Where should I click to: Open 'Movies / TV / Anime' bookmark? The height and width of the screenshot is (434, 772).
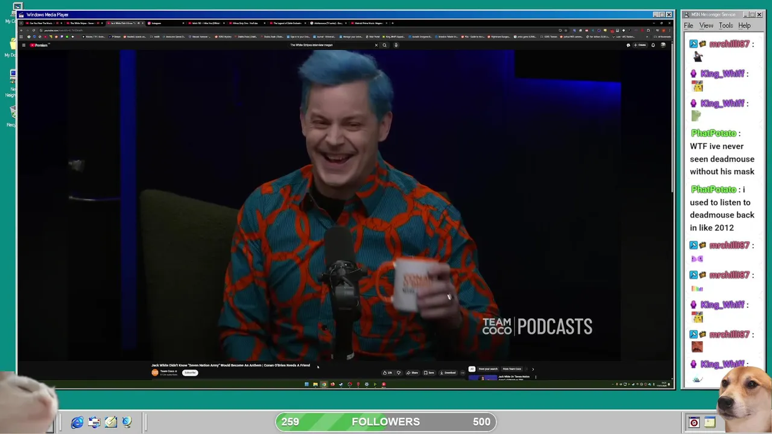95,37
